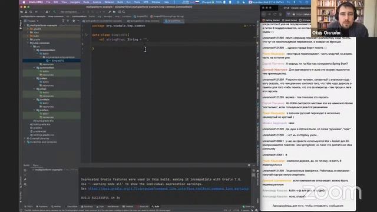Click the rerun build icon in Build panel
377x212 pixels.
(x=25, y=170)
